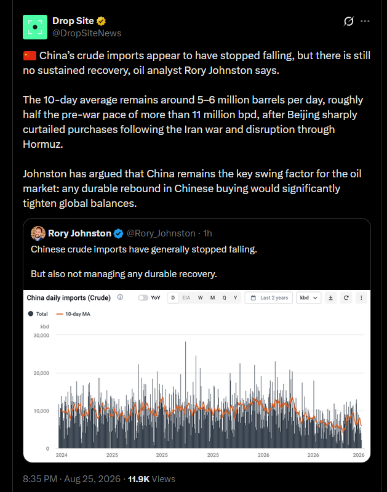Download the chart data
The width and height of the screenshot is (387, 492).
[330, 298]
